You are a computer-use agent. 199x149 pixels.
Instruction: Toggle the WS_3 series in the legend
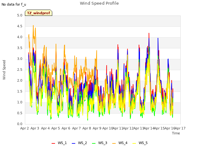(x=99, y=143)
